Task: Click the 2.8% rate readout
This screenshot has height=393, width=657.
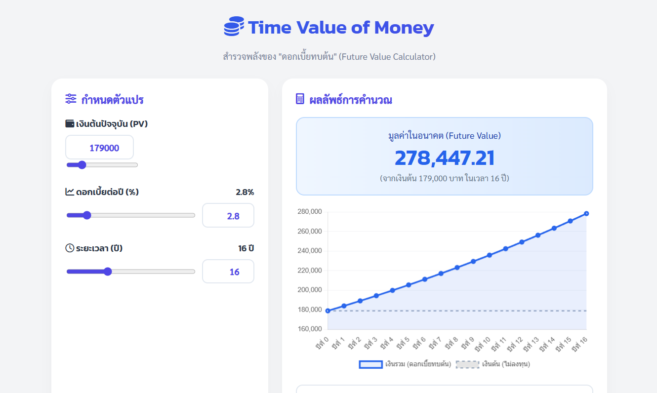Action: click(x=245, y=192)
